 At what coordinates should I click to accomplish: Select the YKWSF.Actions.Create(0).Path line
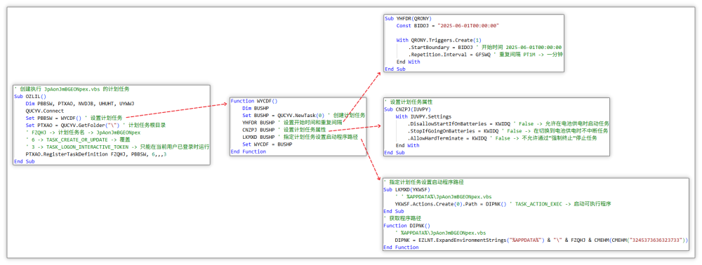[504, 203]
